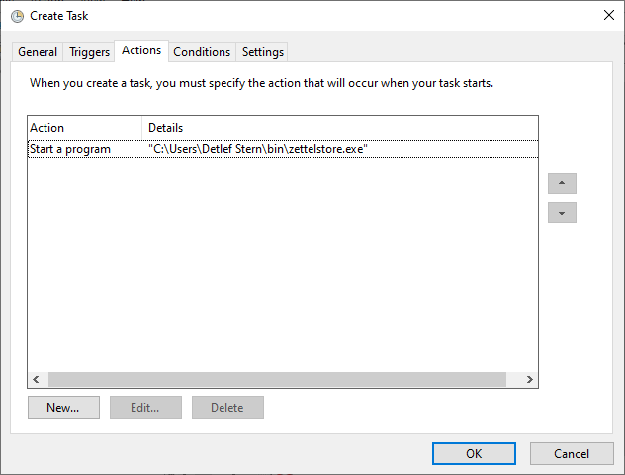The image size is (625, 475).
Task: Confirm the task with OK
Action: 474,453
